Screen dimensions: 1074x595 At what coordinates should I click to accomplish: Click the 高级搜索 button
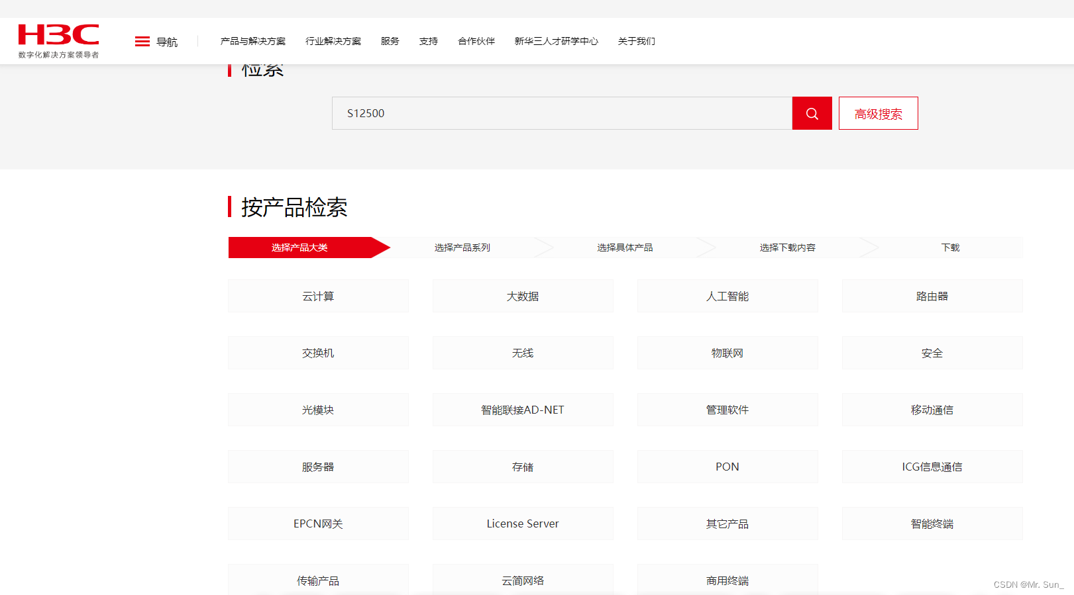point(879,113)
